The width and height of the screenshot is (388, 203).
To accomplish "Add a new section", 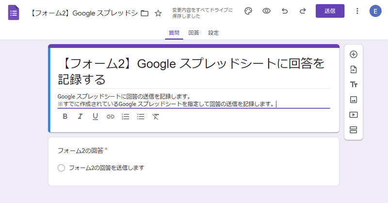I will click(x=354, y=130).
